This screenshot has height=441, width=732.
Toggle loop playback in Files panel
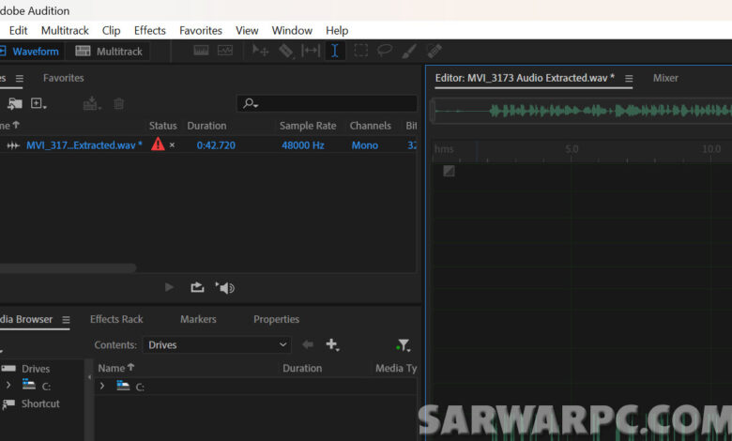197,287
